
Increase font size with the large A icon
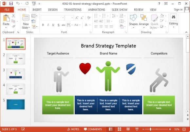[77, 18]
